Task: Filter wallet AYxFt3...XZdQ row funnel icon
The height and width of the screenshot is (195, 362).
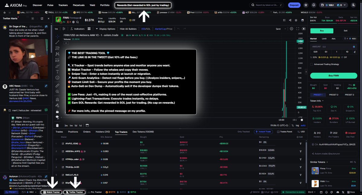Action: 300,143
